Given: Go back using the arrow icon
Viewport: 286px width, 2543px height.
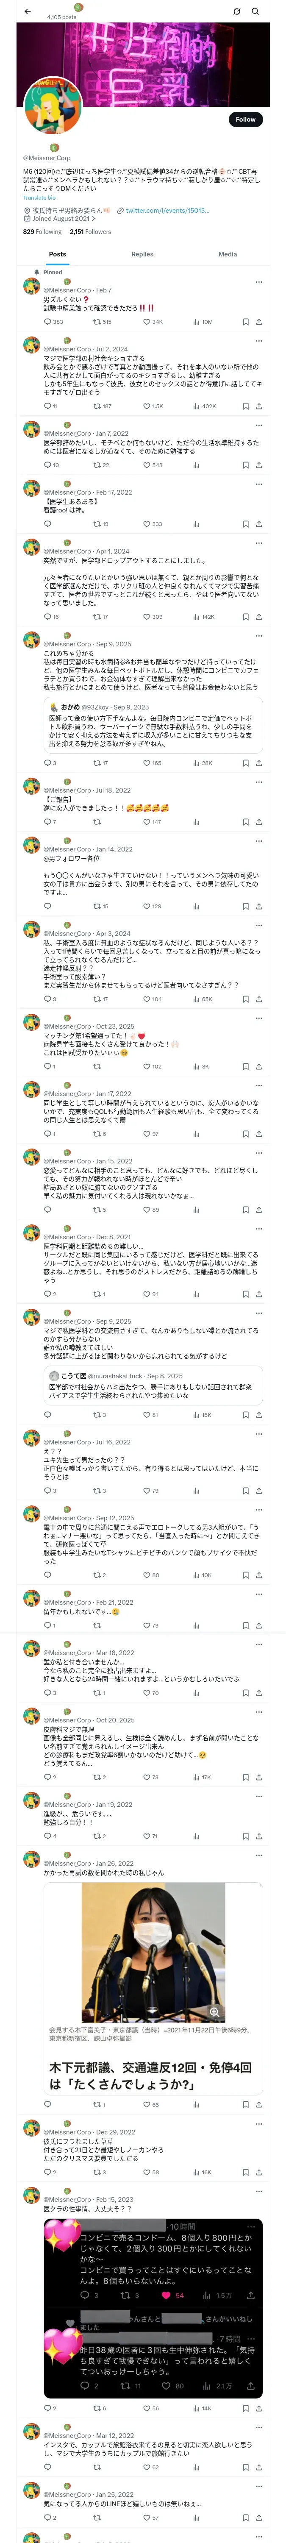Looking at the screenshot, I should pos(27,12).
